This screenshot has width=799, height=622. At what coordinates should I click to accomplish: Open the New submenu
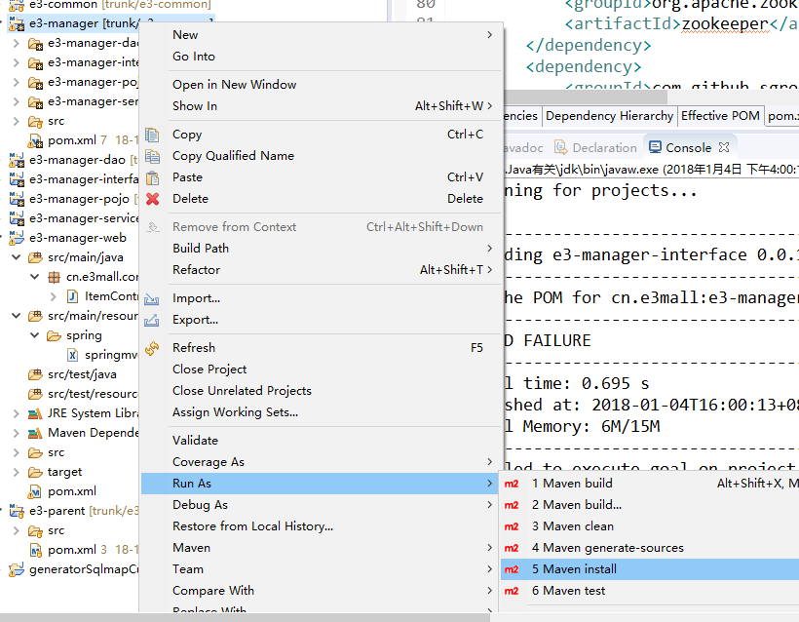click(x=321, y=35)
